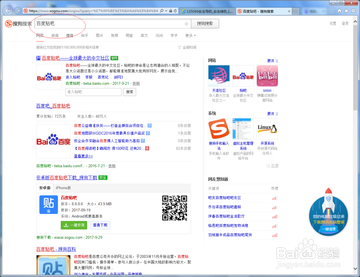The image size is (360, 277).
Task: Click the 设置 link at top right
Action: click(333, 23)
